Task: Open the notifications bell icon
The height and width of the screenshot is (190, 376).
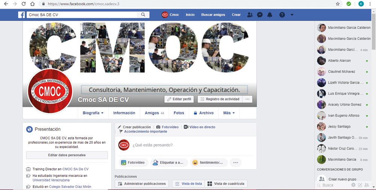Action: point(270,15)
